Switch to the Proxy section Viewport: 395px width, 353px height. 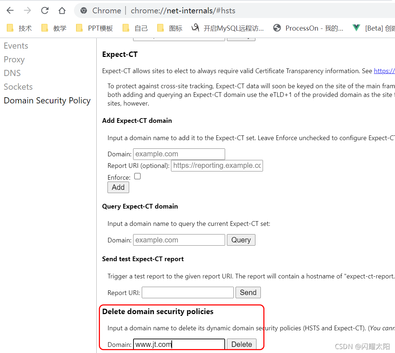[x=14, y=59]
